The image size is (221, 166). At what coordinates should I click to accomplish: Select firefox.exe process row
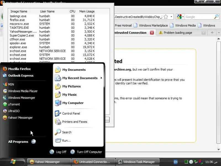[x=52, y=20]
